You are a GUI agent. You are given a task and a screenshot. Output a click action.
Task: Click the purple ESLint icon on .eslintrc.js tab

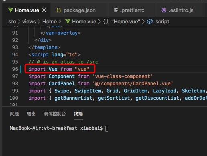[x=164, y=10]
